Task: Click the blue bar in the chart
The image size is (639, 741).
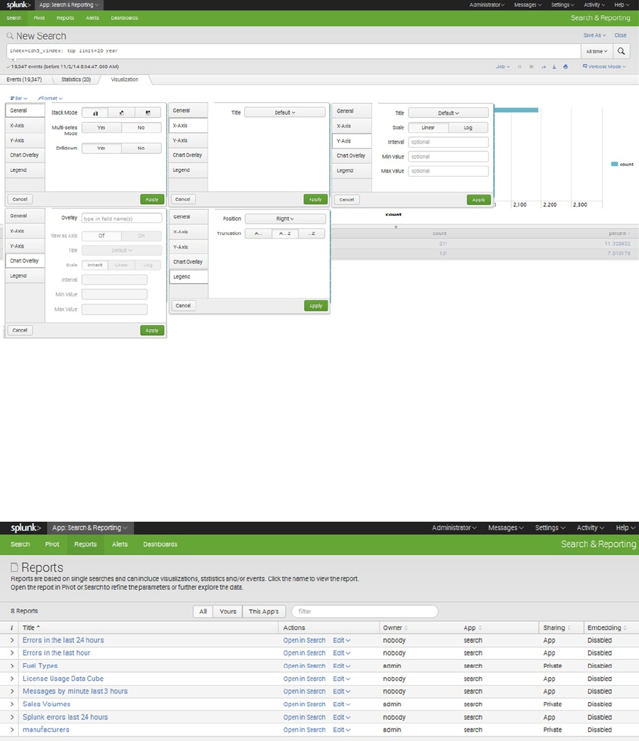Action: (516, 110)
